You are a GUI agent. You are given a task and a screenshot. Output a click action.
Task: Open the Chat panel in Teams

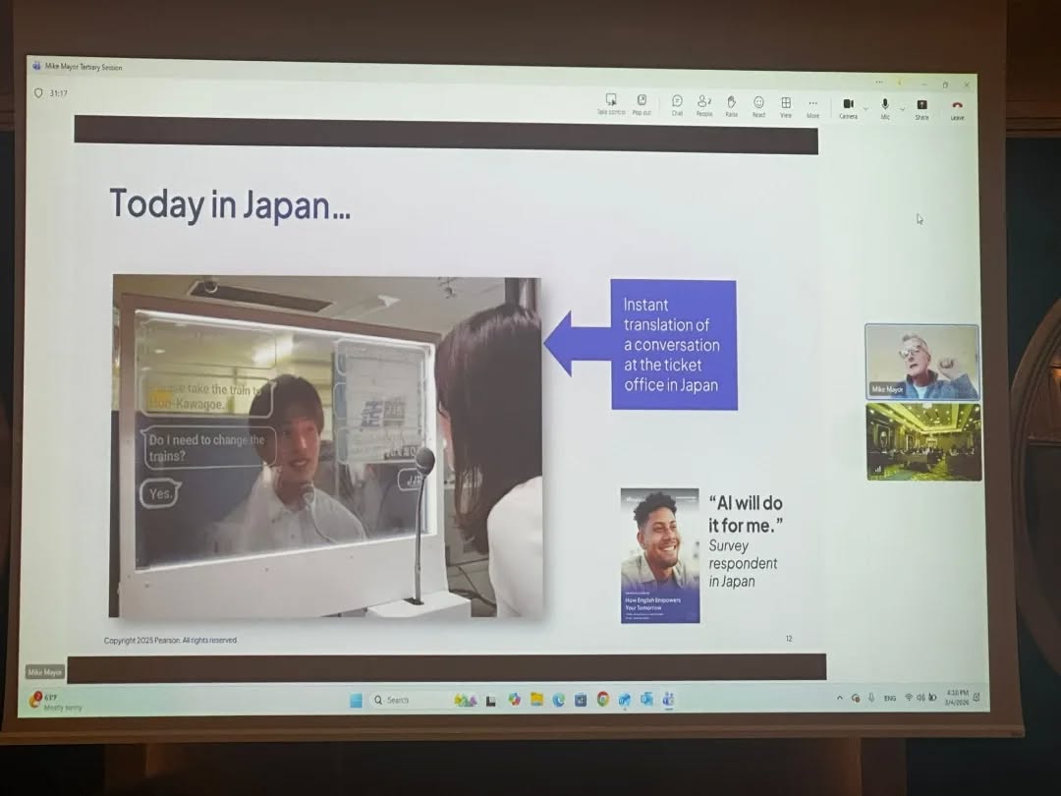[677, 104]
